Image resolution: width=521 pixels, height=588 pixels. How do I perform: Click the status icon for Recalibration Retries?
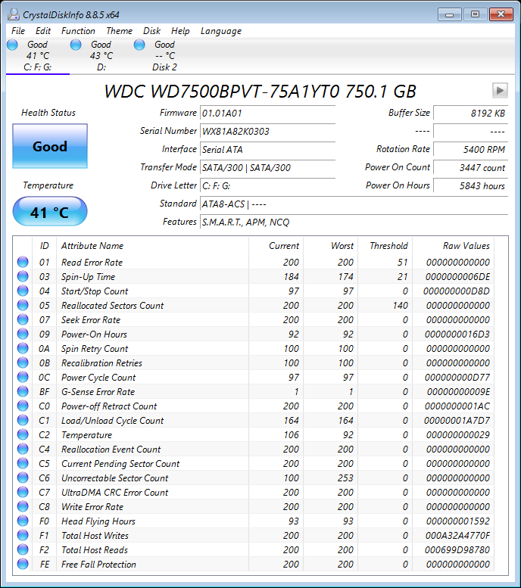(x=23, y=362)
